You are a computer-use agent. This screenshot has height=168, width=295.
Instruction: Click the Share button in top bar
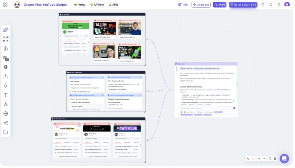click(x=220, y=5)
